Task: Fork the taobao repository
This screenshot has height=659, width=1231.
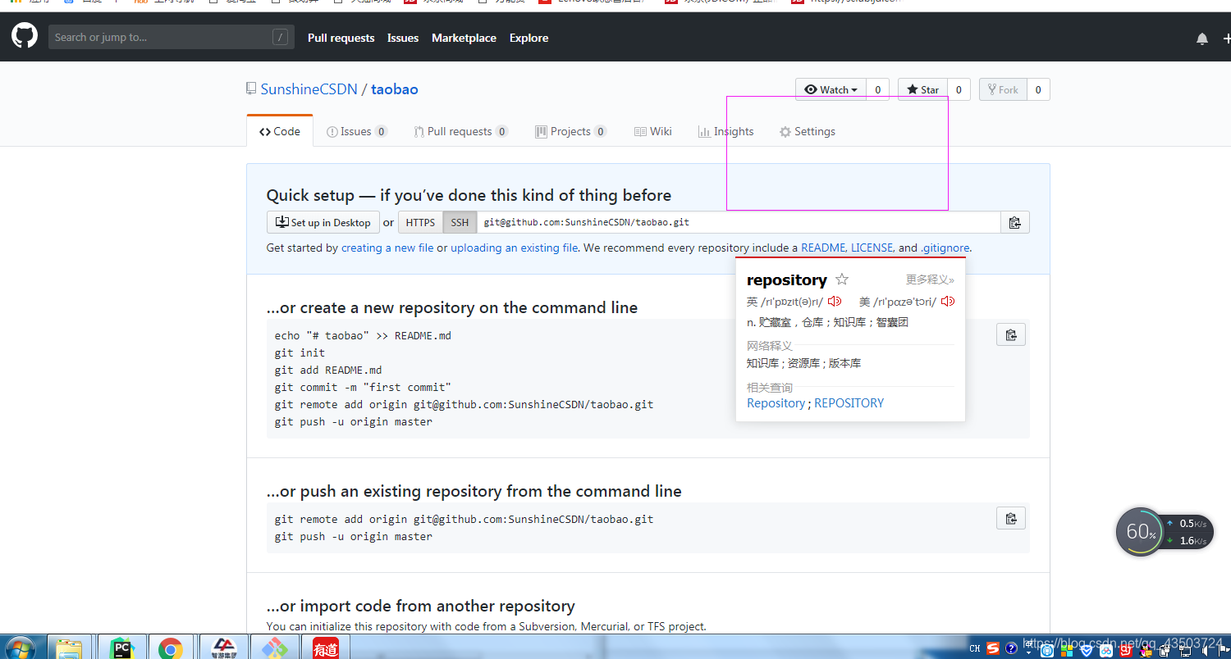Action: tap(1003, 89)
